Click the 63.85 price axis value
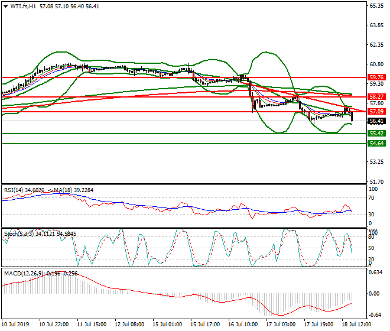 point(376,25)
